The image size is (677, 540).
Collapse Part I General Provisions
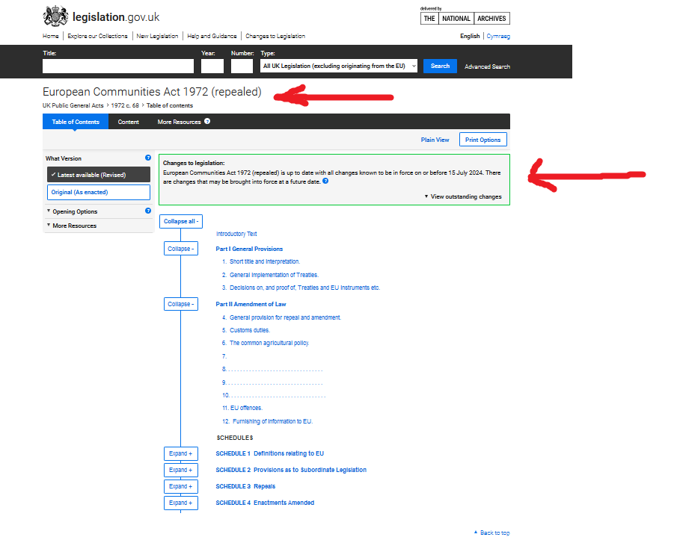[181, 249]
